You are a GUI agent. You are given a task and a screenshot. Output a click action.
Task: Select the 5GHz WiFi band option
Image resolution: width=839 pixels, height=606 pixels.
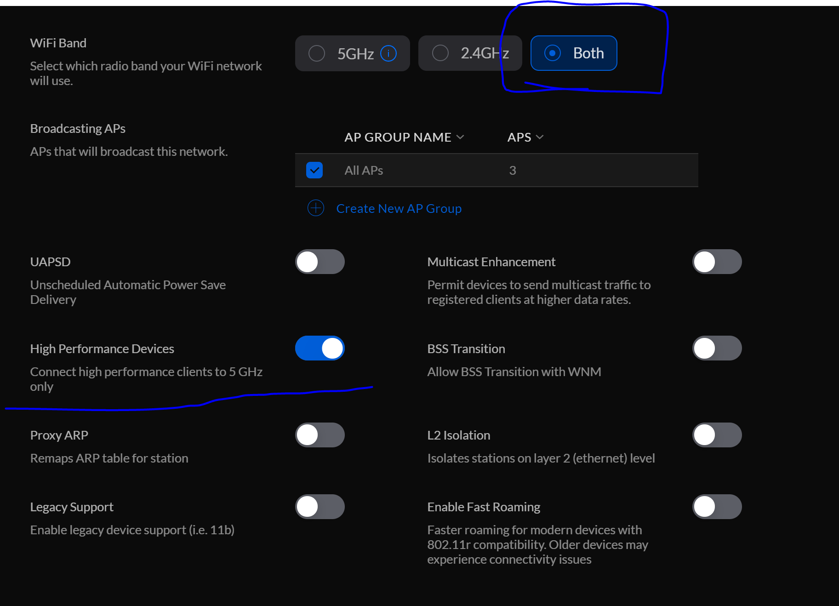pos(317,53)
